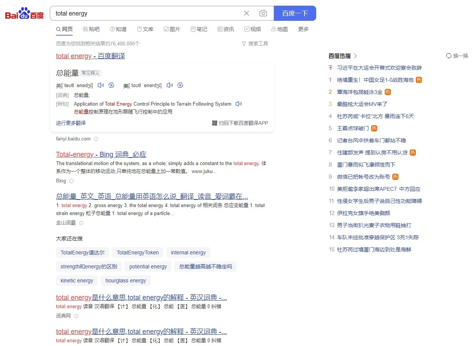Viewport: 473px width, 346px height.
Task: Switch to the 图片 images tab
Action: (x=172, y=29)
